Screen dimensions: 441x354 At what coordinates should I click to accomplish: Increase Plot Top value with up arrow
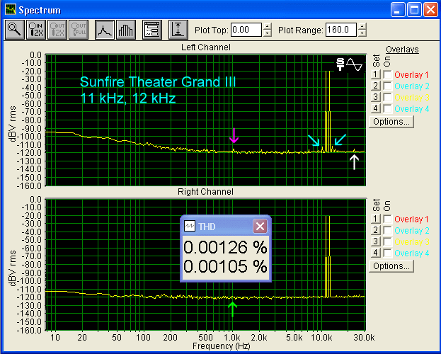[267, 26]
